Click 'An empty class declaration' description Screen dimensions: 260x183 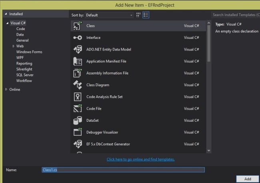(x=237, y=31)
